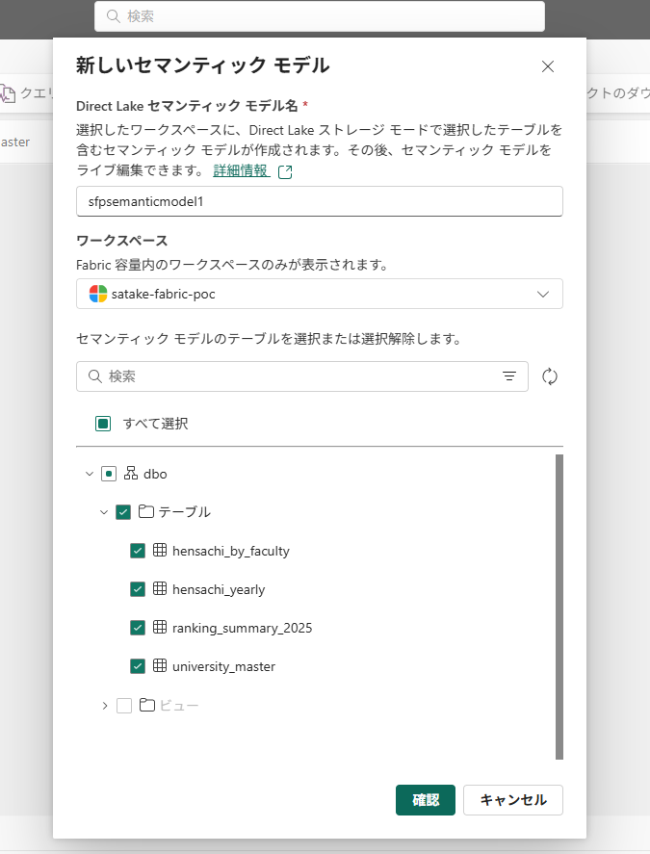The width and height of the screenshot is (650, 854).
Task: Click the university_master table icon
Action: coord(160,665)
